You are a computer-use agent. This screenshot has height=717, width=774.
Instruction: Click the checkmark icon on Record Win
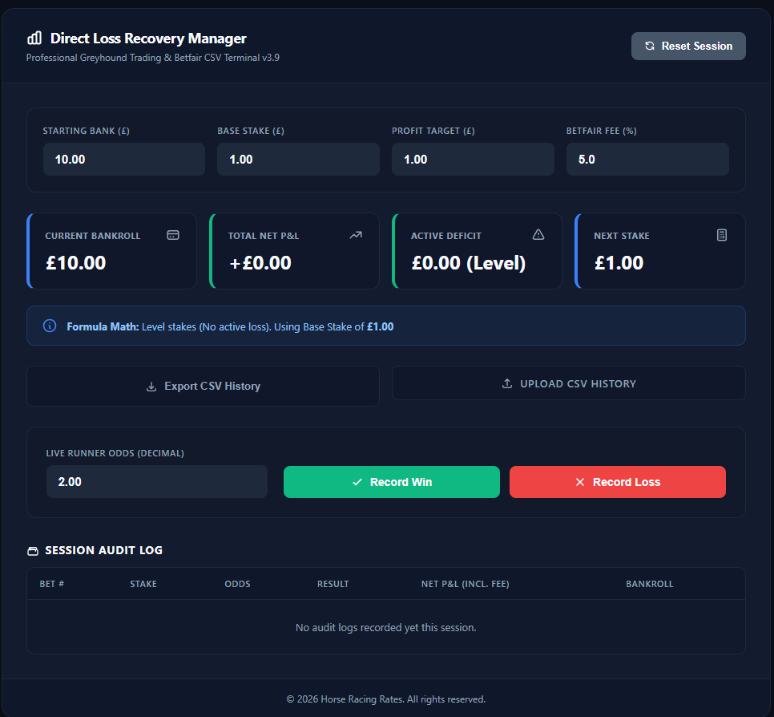(x=357, y=482)
